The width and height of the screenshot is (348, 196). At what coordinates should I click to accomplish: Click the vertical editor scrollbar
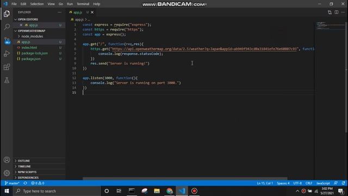(x=346, y=78)
